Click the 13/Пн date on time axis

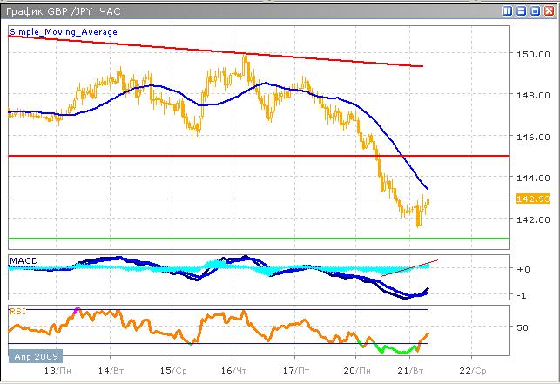coord(54,369)
